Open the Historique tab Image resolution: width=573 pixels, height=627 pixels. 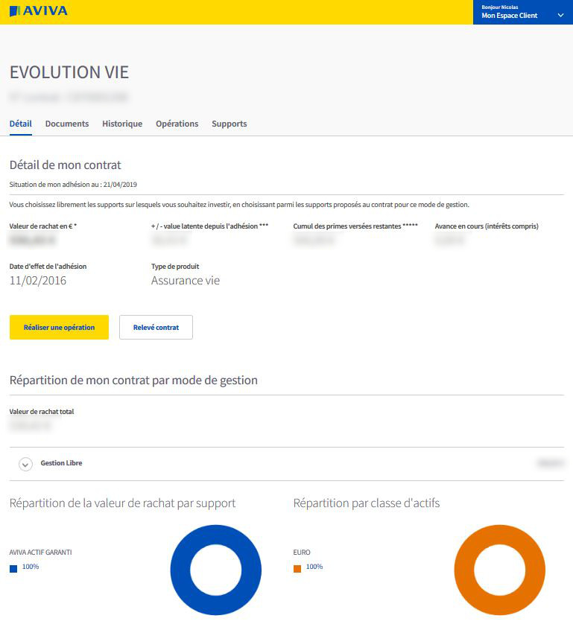[122, 124]
